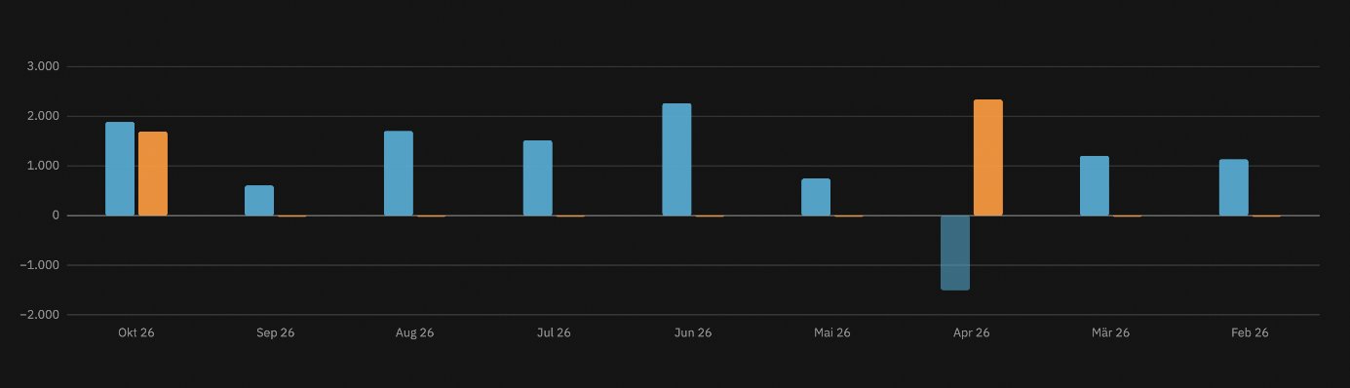Click the tall orange bar for Apr 26

pos(988,158)
